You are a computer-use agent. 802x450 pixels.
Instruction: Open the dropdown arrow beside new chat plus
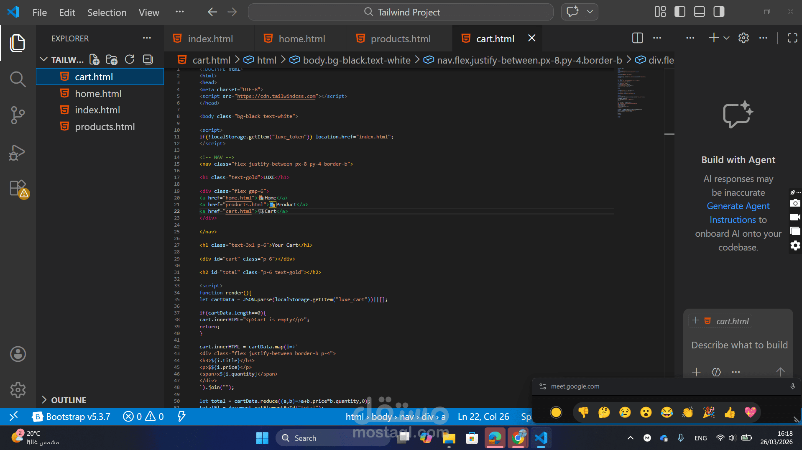coord(726,38)
